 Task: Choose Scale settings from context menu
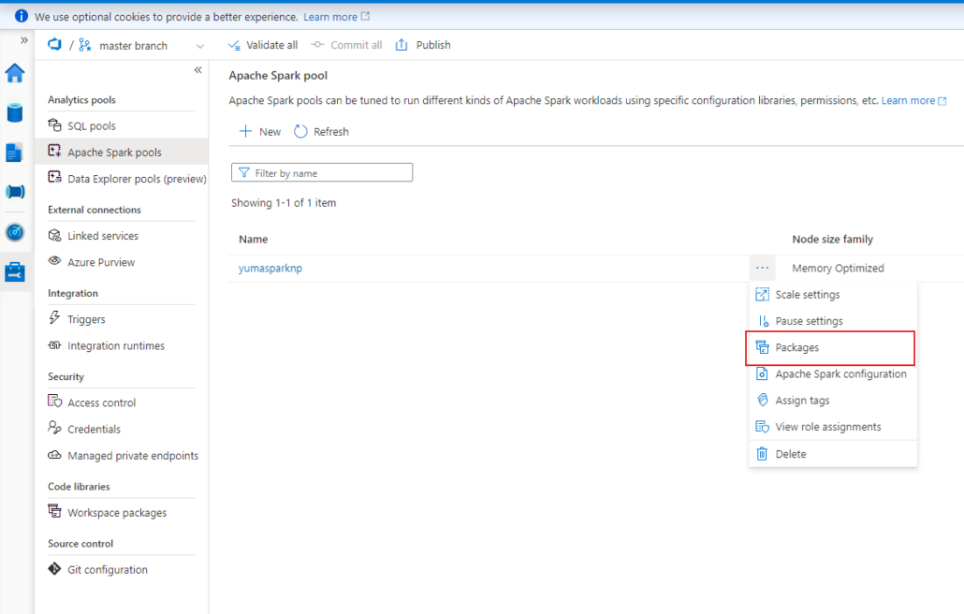(x=832, y=295)
